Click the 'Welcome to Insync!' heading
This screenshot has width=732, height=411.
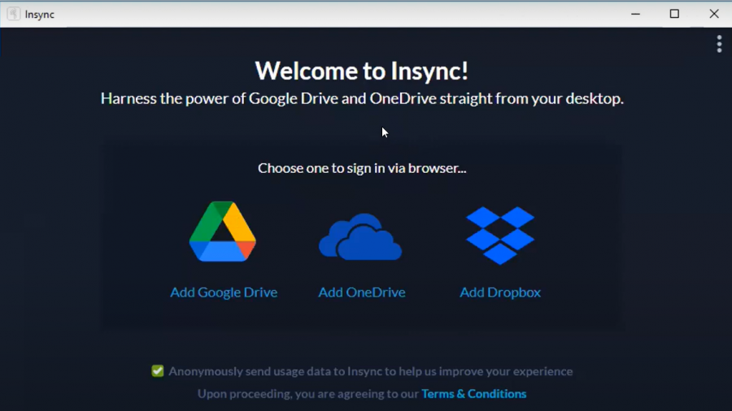coord(362,71)
